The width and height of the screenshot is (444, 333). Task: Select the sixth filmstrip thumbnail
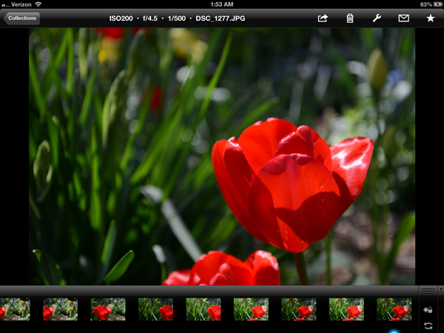[251, 309]
